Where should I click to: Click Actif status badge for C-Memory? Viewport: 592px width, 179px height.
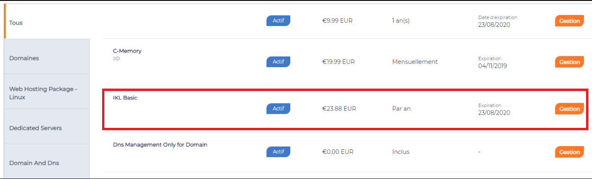coord(278,61)
